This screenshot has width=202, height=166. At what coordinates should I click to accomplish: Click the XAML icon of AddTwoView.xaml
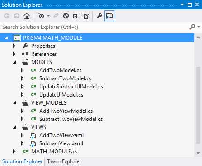coord(33,135)
